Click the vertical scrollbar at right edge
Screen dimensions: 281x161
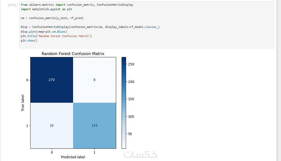point(279,80)
